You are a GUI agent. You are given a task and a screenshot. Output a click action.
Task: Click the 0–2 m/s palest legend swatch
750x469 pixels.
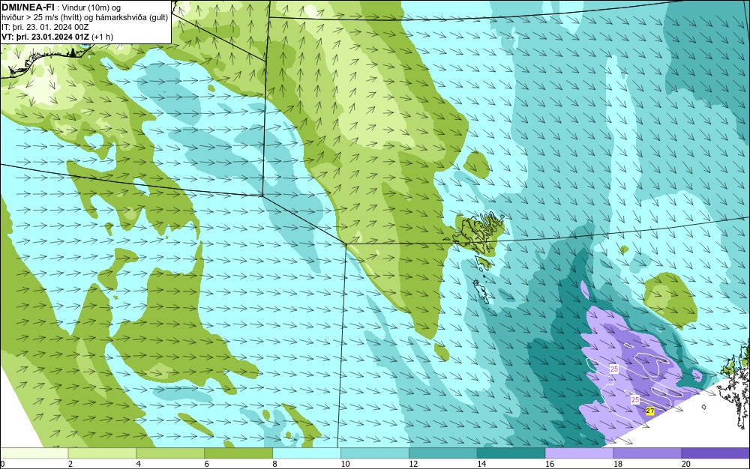pyautogui.click(x=34, y=453)
